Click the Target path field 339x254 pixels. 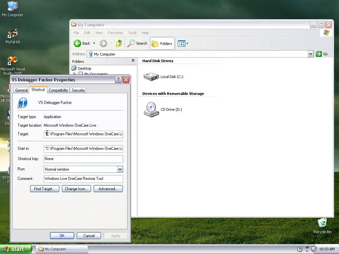83,134
